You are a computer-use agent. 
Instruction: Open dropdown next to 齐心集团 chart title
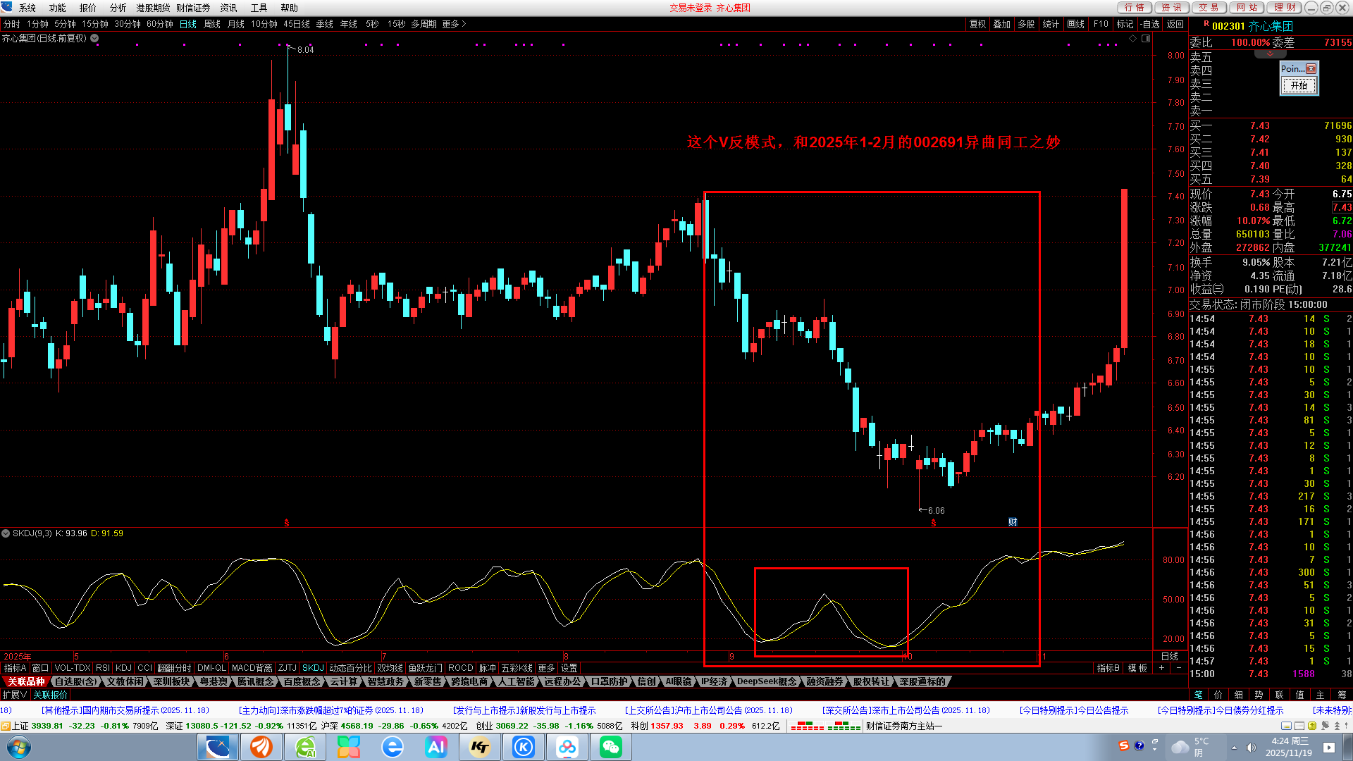pos(94,39)
